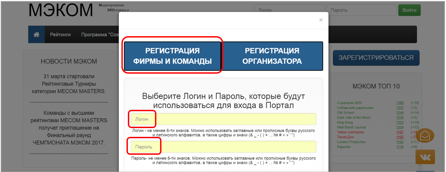The image size is (446, 172).
Task: Open the Yellow submarine team link
Action: 351,132
